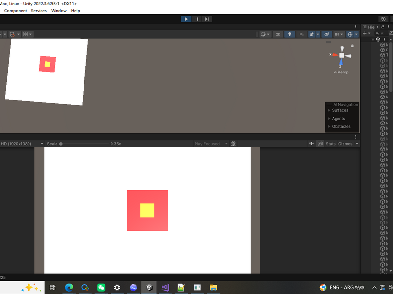Click the red X axis cone of the gizmo
The width and height of the screenshot is (393, 294).
pos(336,55)
